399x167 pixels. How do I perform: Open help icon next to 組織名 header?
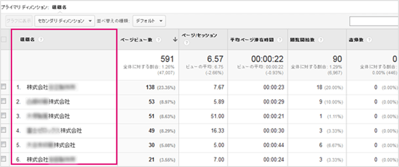(x=41, y=39)
